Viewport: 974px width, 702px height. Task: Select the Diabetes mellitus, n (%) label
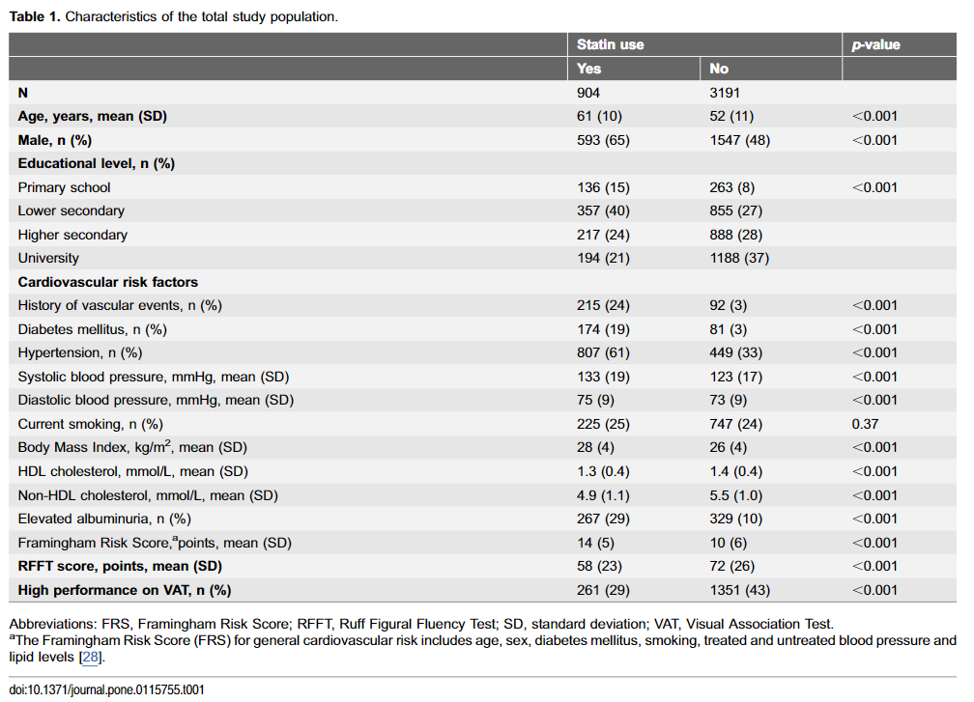93,329
